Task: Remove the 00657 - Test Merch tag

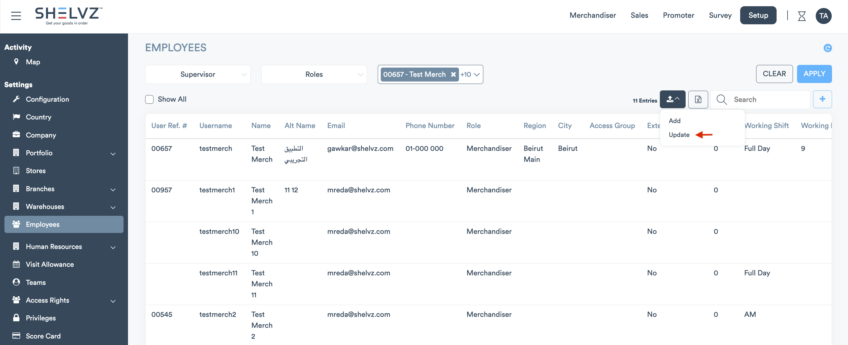Action: (453, 74)
